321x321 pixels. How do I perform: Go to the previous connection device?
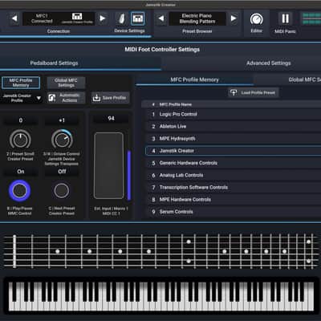[14, 18]
